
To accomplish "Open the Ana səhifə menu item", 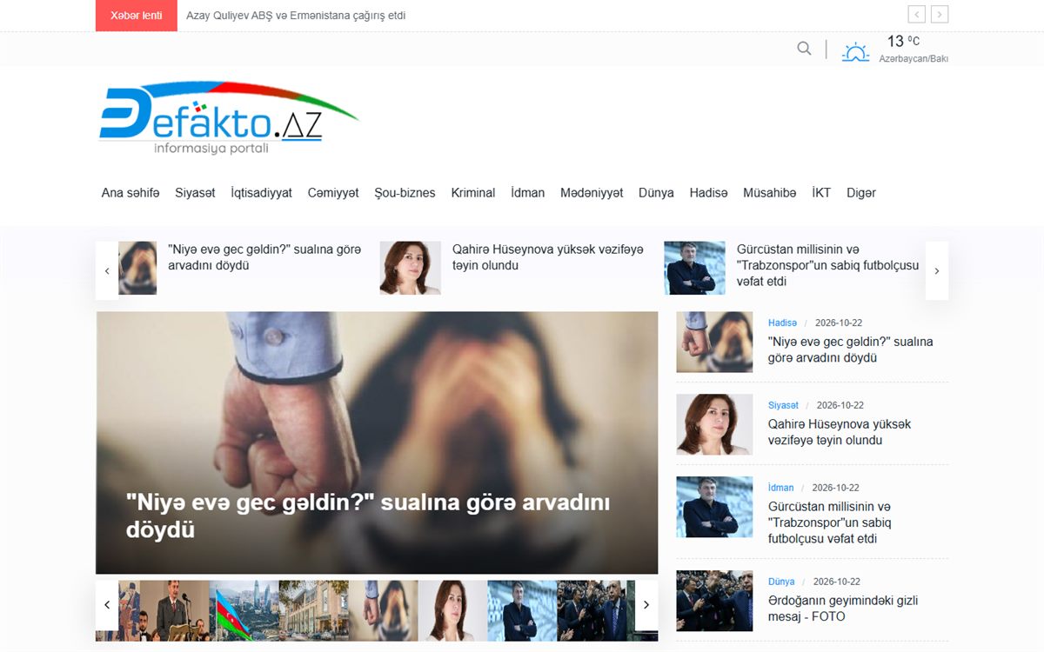I will click(130, 193).
